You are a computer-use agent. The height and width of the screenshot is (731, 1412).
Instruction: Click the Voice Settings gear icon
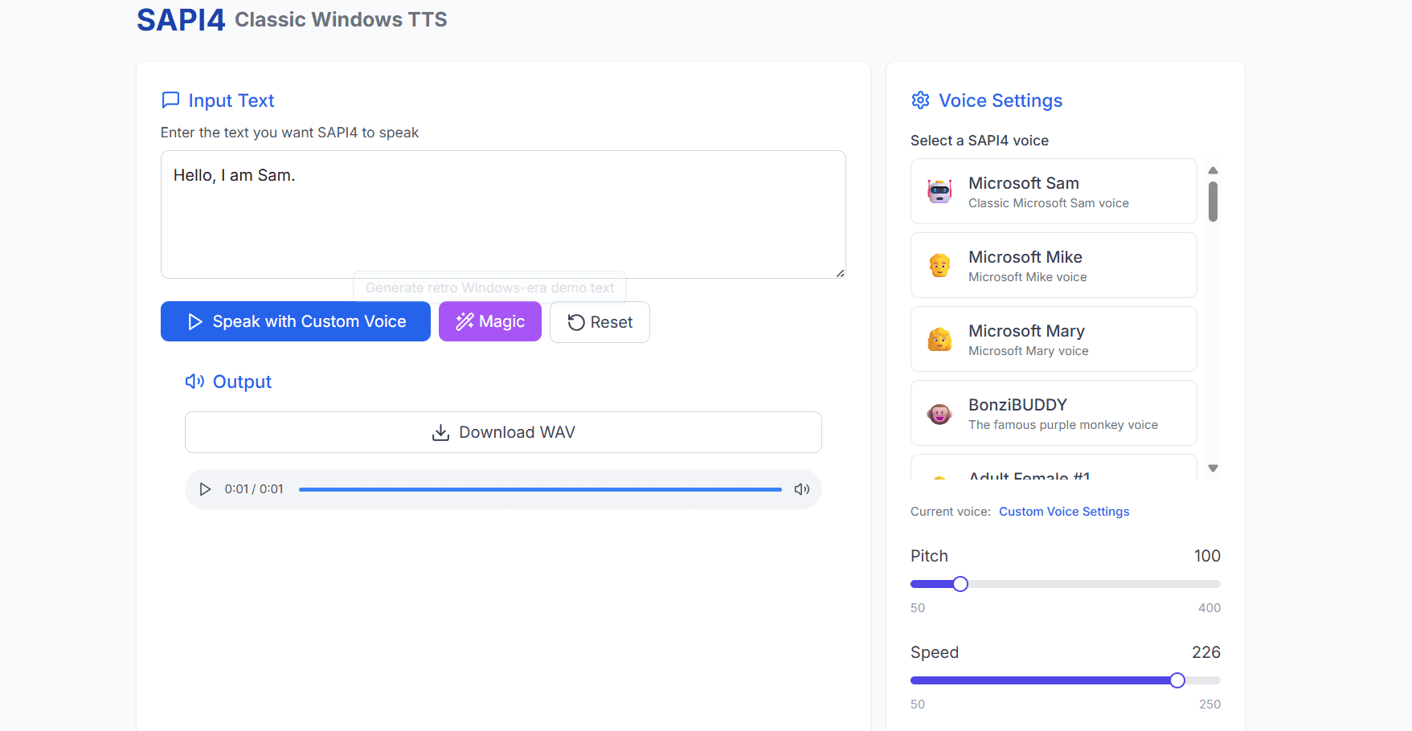920,100
